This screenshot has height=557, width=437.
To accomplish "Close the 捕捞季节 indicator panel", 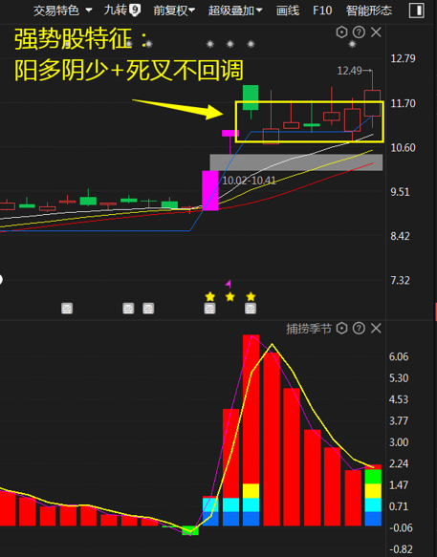I will [376, 329].
